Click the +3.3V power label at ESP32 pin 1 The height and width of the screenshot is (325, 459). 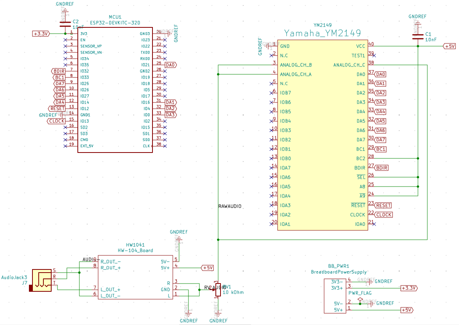pos(41,34)
